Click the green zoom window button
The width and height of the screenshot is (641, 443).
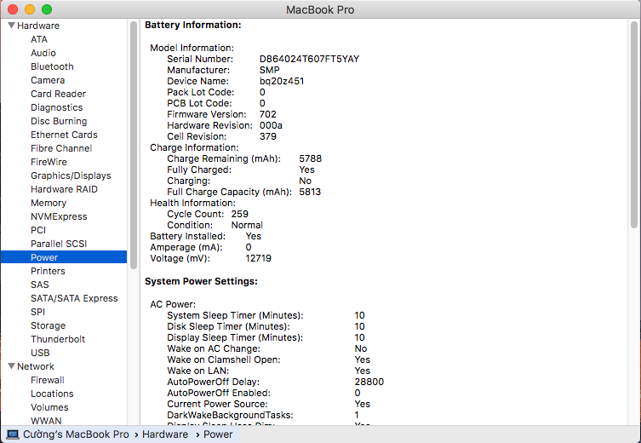coord(47,9)
